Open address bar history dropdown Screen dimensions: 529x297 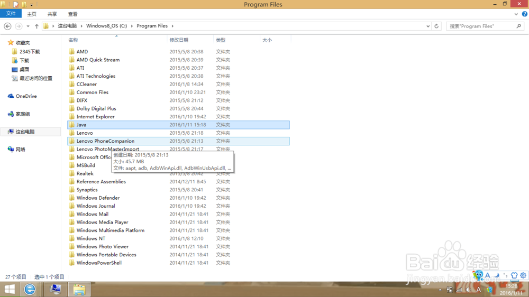coord(428,26)
